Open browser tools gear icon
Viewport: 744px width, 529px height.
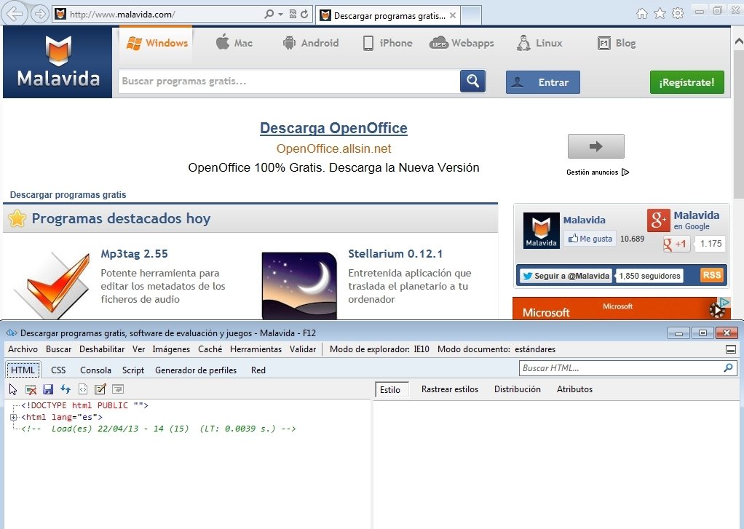pyautogui.click(x=678, y=13)
